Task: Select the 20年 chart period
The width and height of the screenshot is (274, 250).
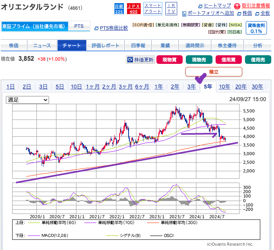Action: click(241, 87)
